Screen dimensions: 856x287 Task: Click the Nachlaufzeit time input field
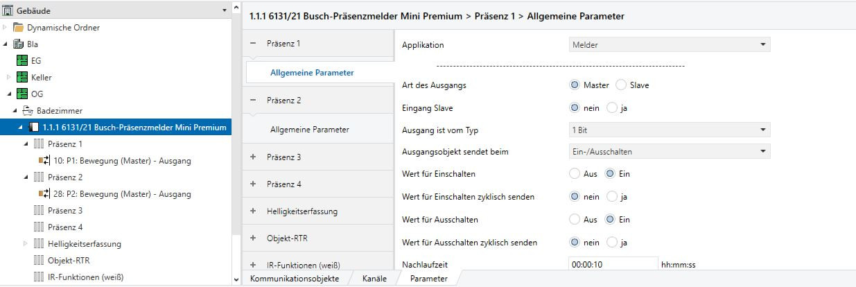[612, 264]
